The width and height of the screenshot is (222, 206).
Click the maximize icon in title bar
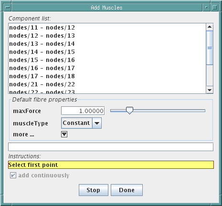(x=214, y=8)
